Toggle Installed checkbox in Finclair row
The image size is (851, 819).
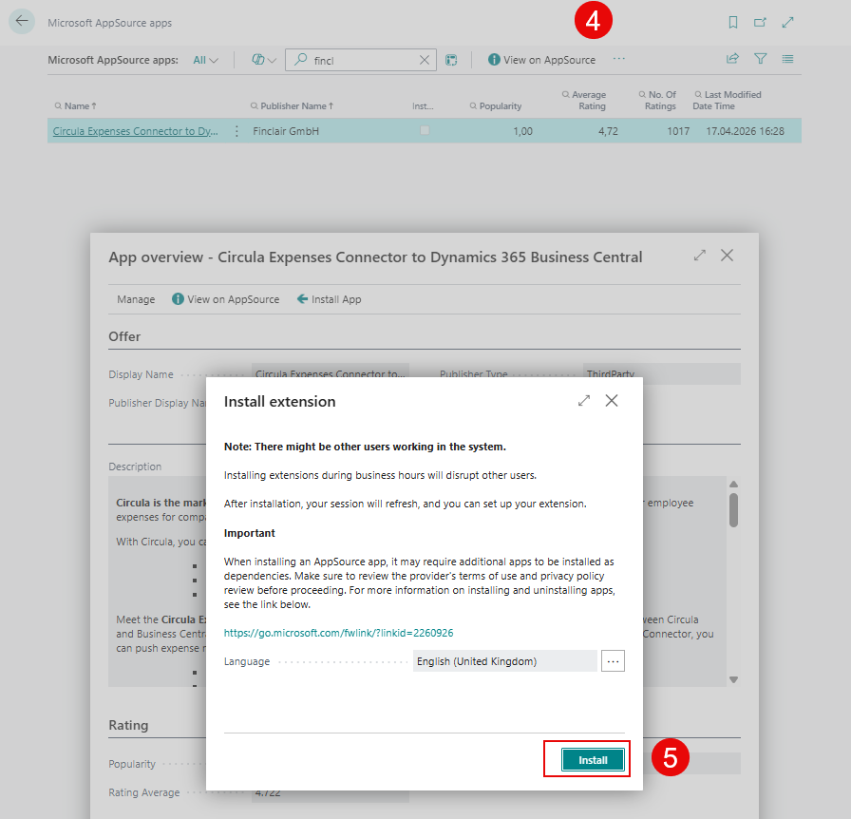425,130
